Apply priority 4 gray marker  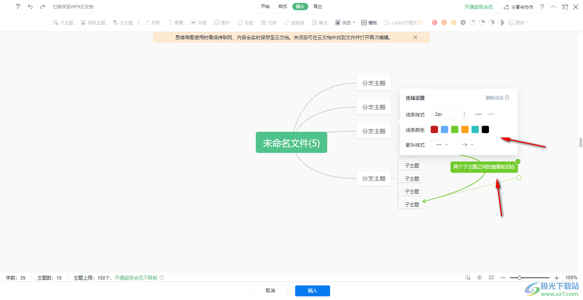click(x=463, y=23)
